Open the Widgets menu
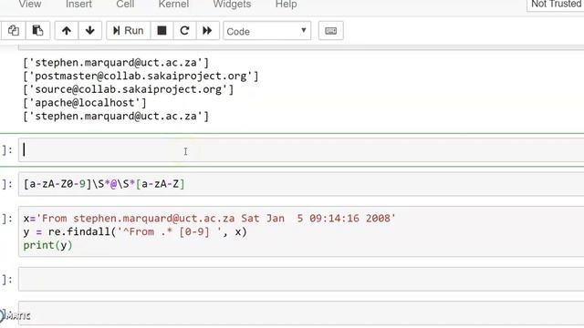This screenshot has width=584, height=328. coord(232,4)
